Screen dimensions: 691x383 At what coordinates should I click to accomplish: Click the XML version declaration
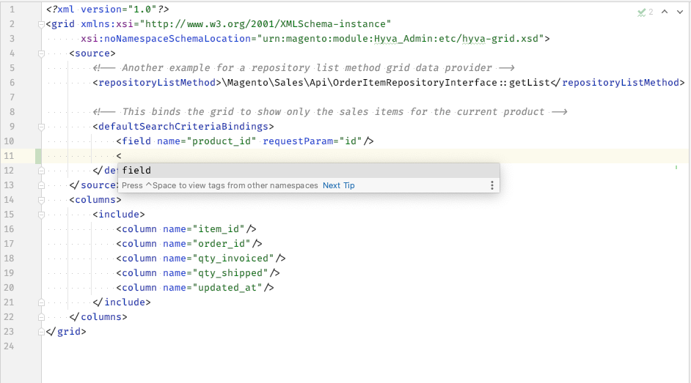pyautogui.click(x=108, y=10)
